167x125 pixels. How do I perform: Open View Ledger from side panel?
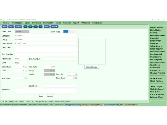pyautogui.click(x=156, y=86)
